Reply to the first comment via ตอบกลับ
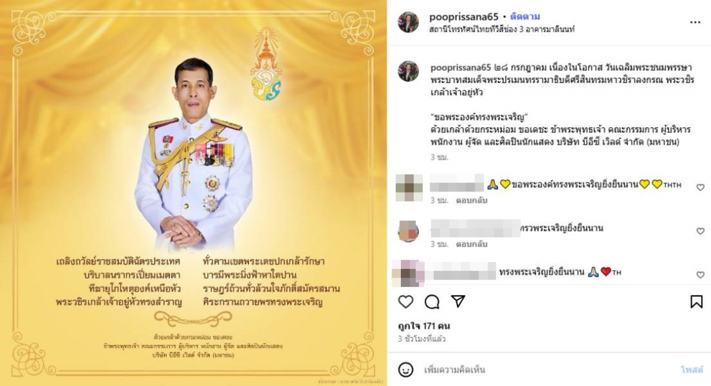 tap(472, 200)
